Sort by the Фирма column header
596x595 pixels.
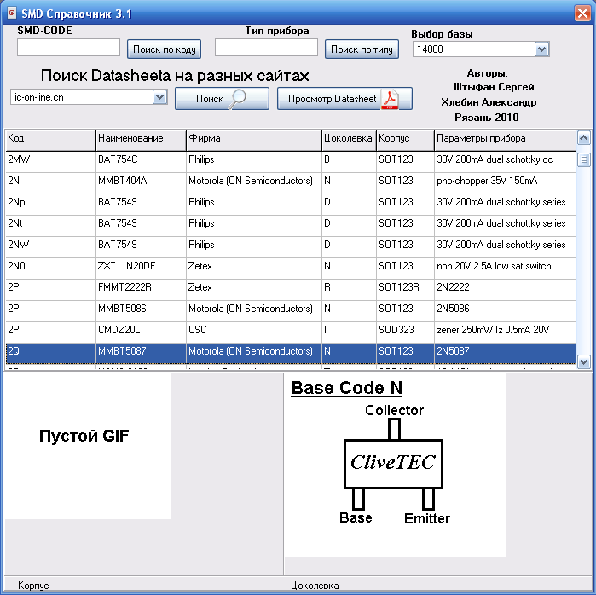pos(254,139)
